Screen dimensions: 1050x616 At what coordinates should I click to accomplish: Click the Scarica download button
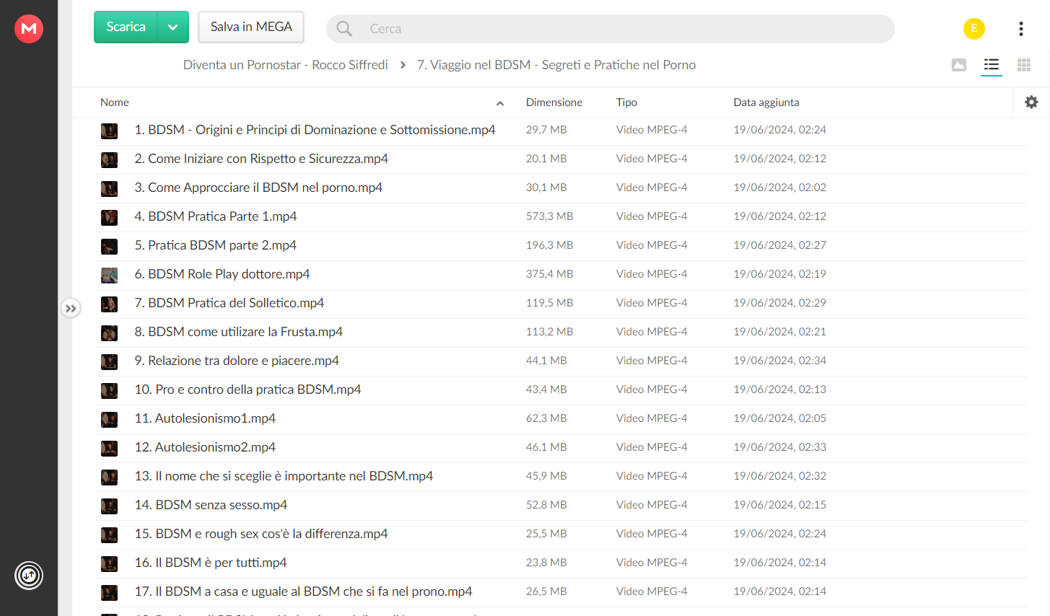[126, 27]
